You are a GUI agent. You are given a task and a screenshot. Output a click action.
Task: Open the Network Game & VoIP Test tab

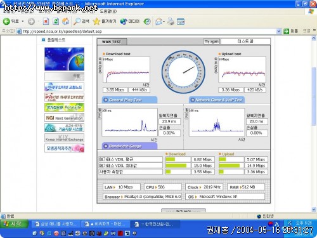(217, 100)
